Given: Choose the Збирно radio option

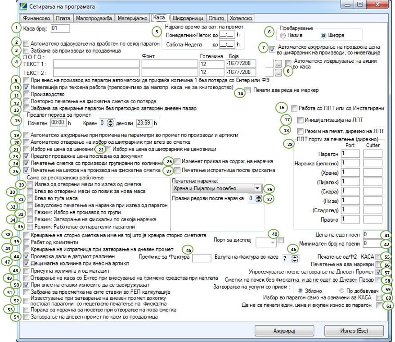Looking at the screenshot, I should click(300, 291).
